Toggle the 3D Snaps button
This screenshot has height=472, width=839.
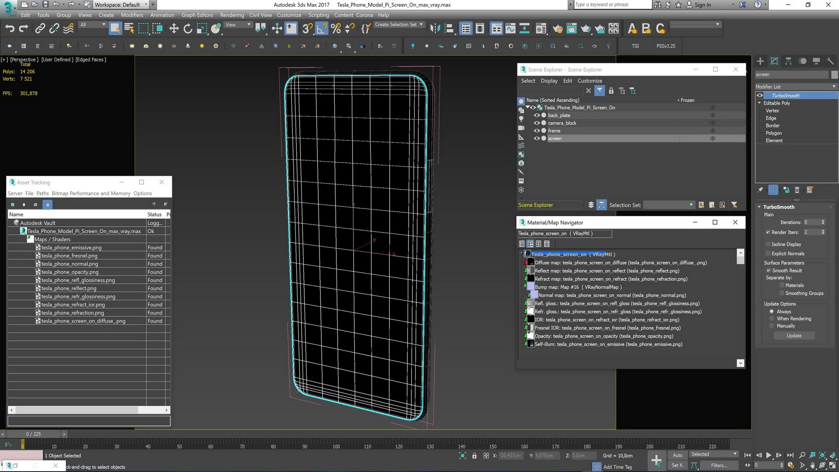coord(307,29)
